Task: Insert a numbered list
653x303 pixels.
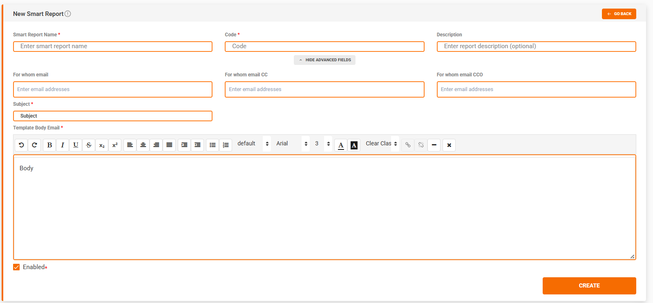Action: (226, 145)
